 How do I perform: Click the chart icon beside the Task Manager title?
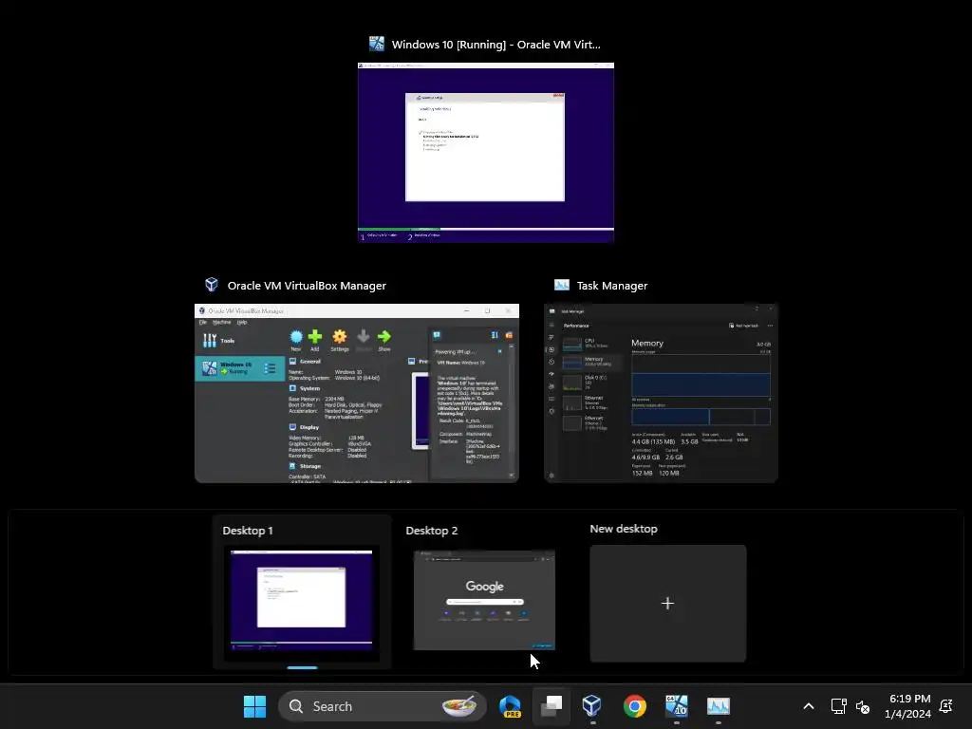[562, 285]
